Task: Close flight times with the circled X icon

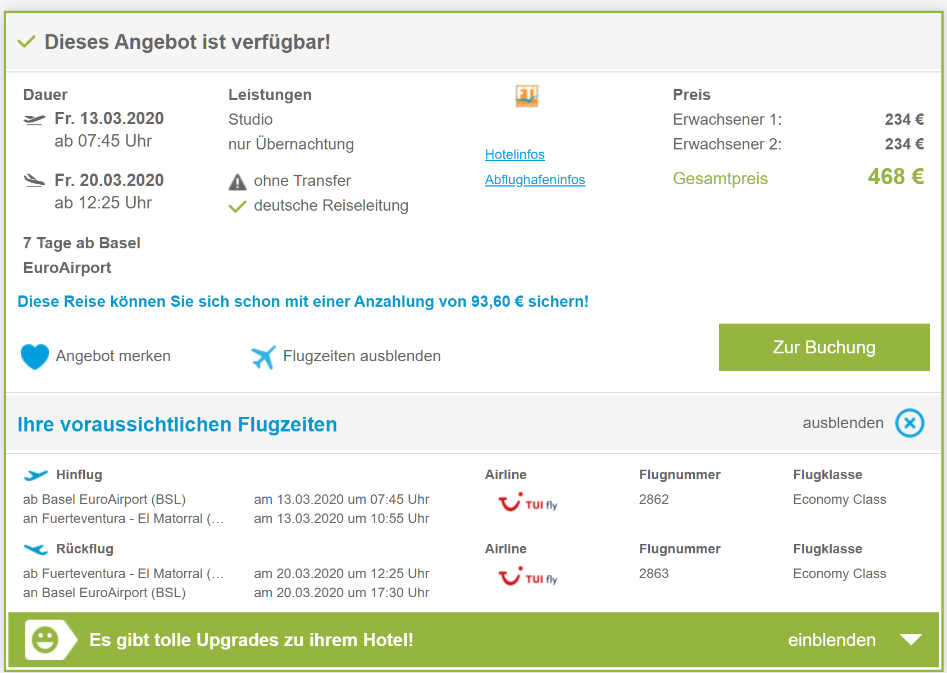Action: (909, 423)
